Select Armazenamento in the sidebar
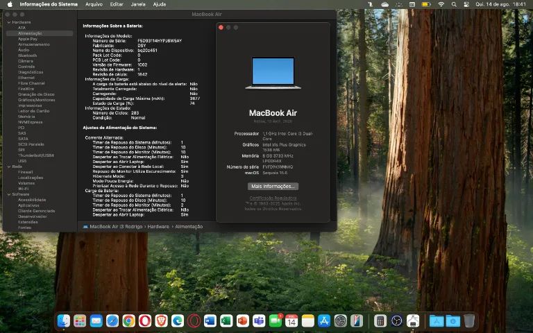533x333 pixels. click(33, 44)
